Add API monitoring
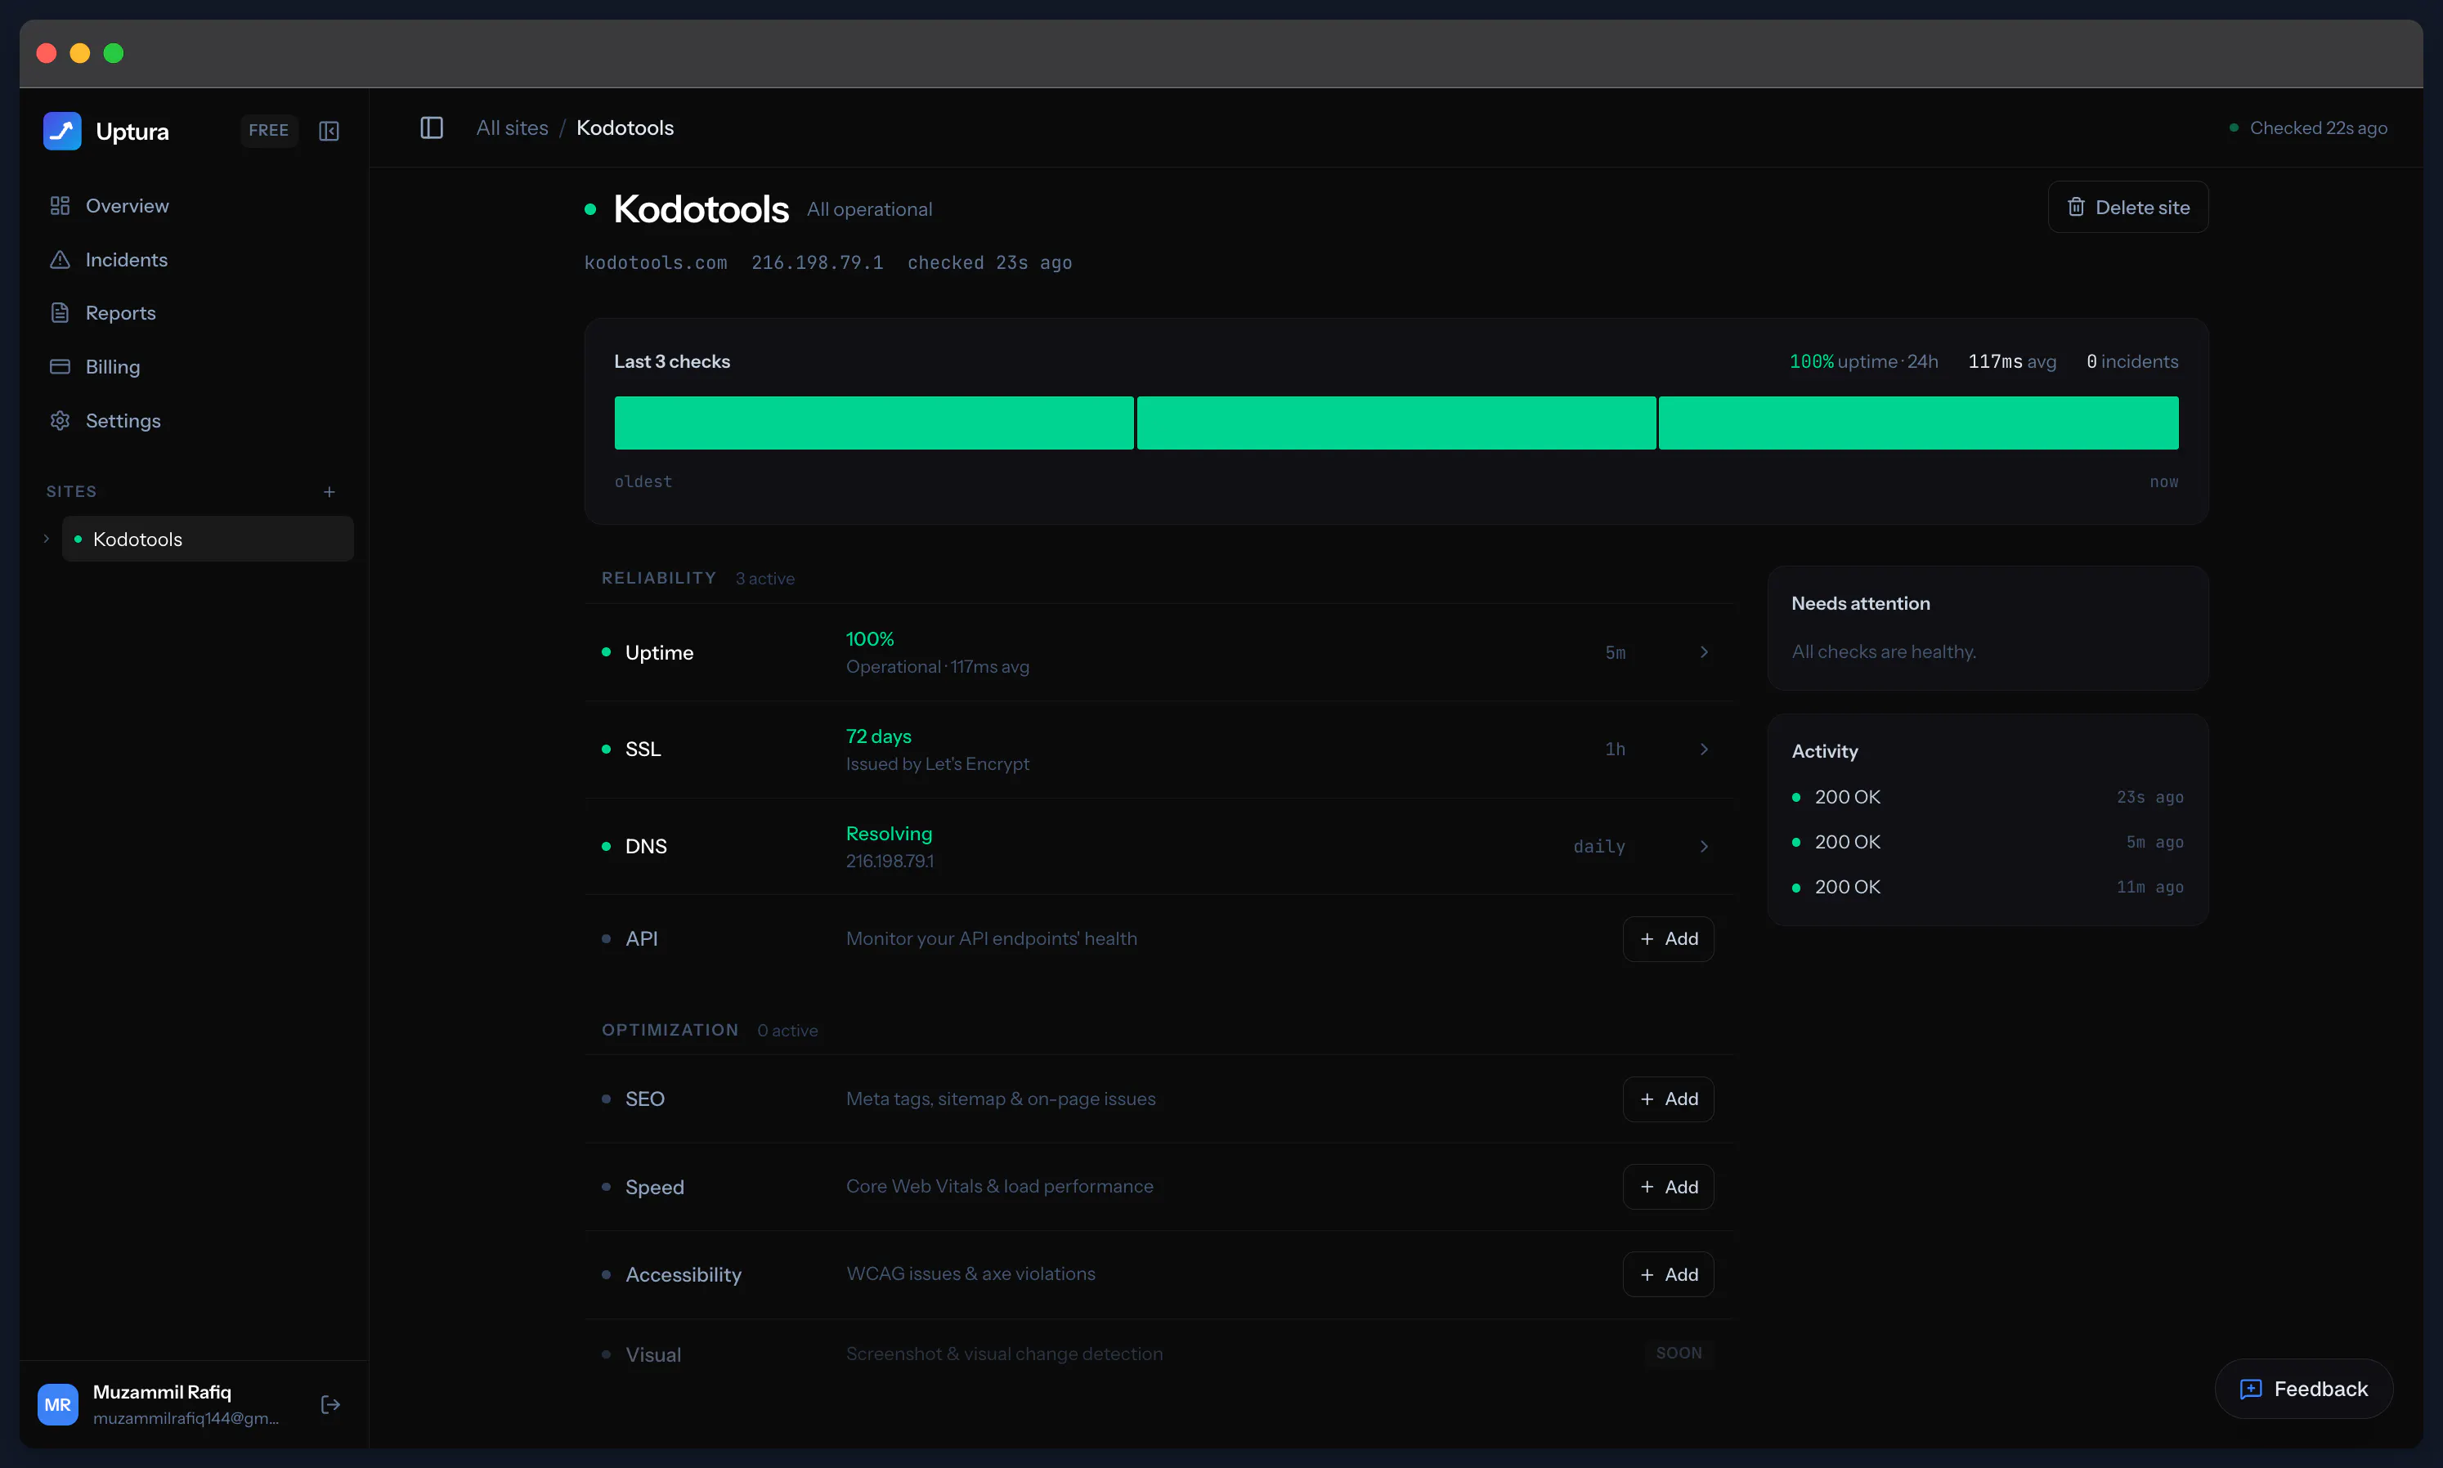This screenshot has height=1468, width=2443. point(1668,939)
